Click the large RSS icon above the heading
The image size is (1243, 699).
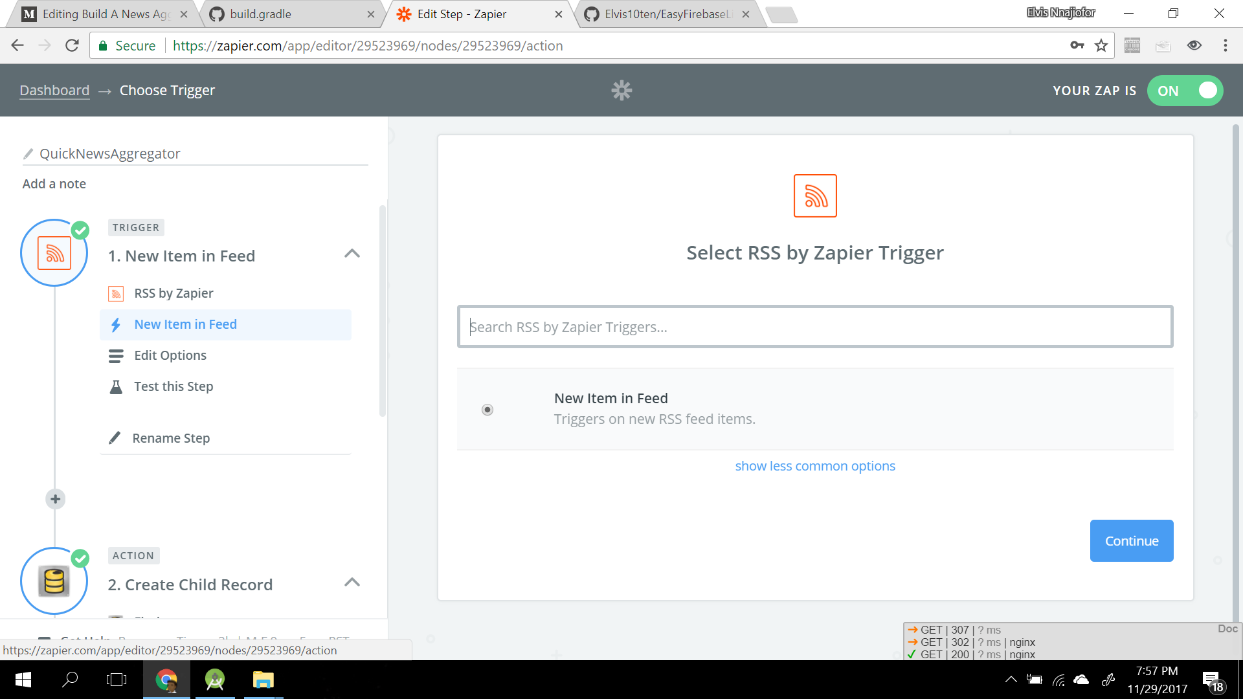(815, 195)
